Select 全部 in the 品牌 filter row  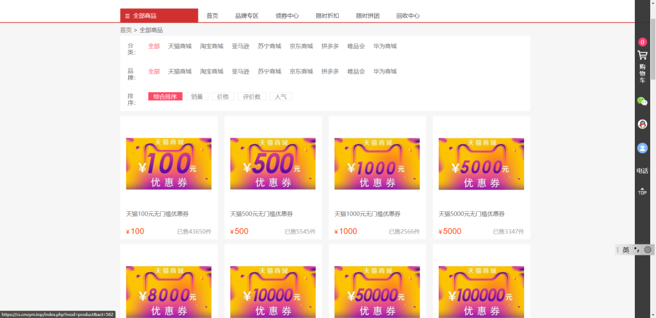click(x=154, y=72)
